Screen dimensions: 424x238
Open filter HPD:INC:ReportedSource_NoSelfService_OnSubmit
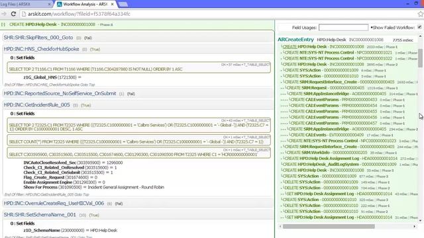click(x=60, y=93)
